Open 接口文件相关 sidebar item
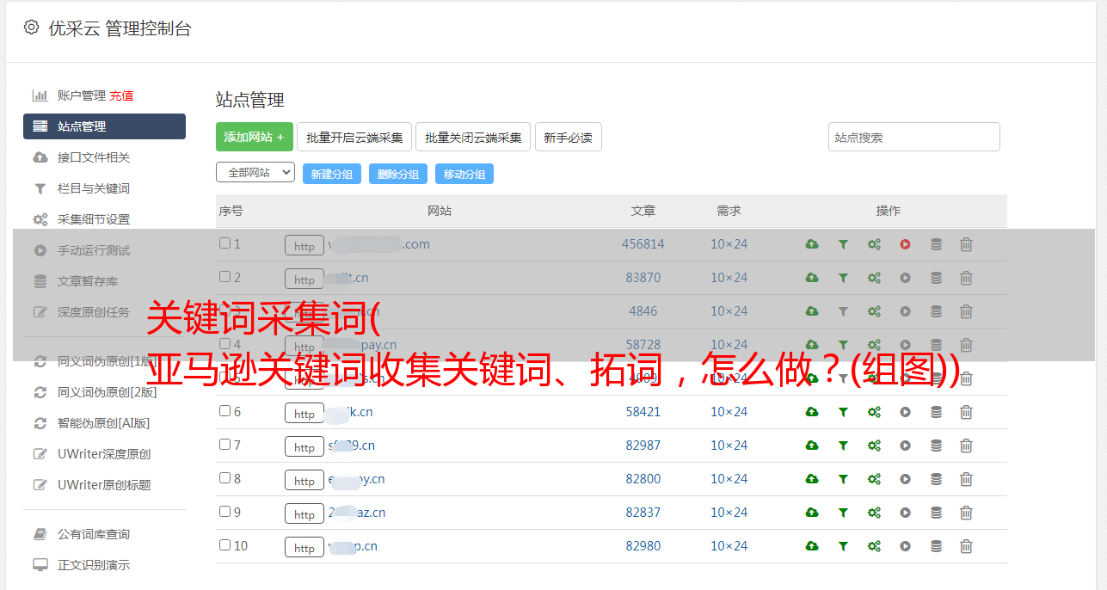Screen dimensions: 1107x590 pyautogui.click(x=94, y=157)
